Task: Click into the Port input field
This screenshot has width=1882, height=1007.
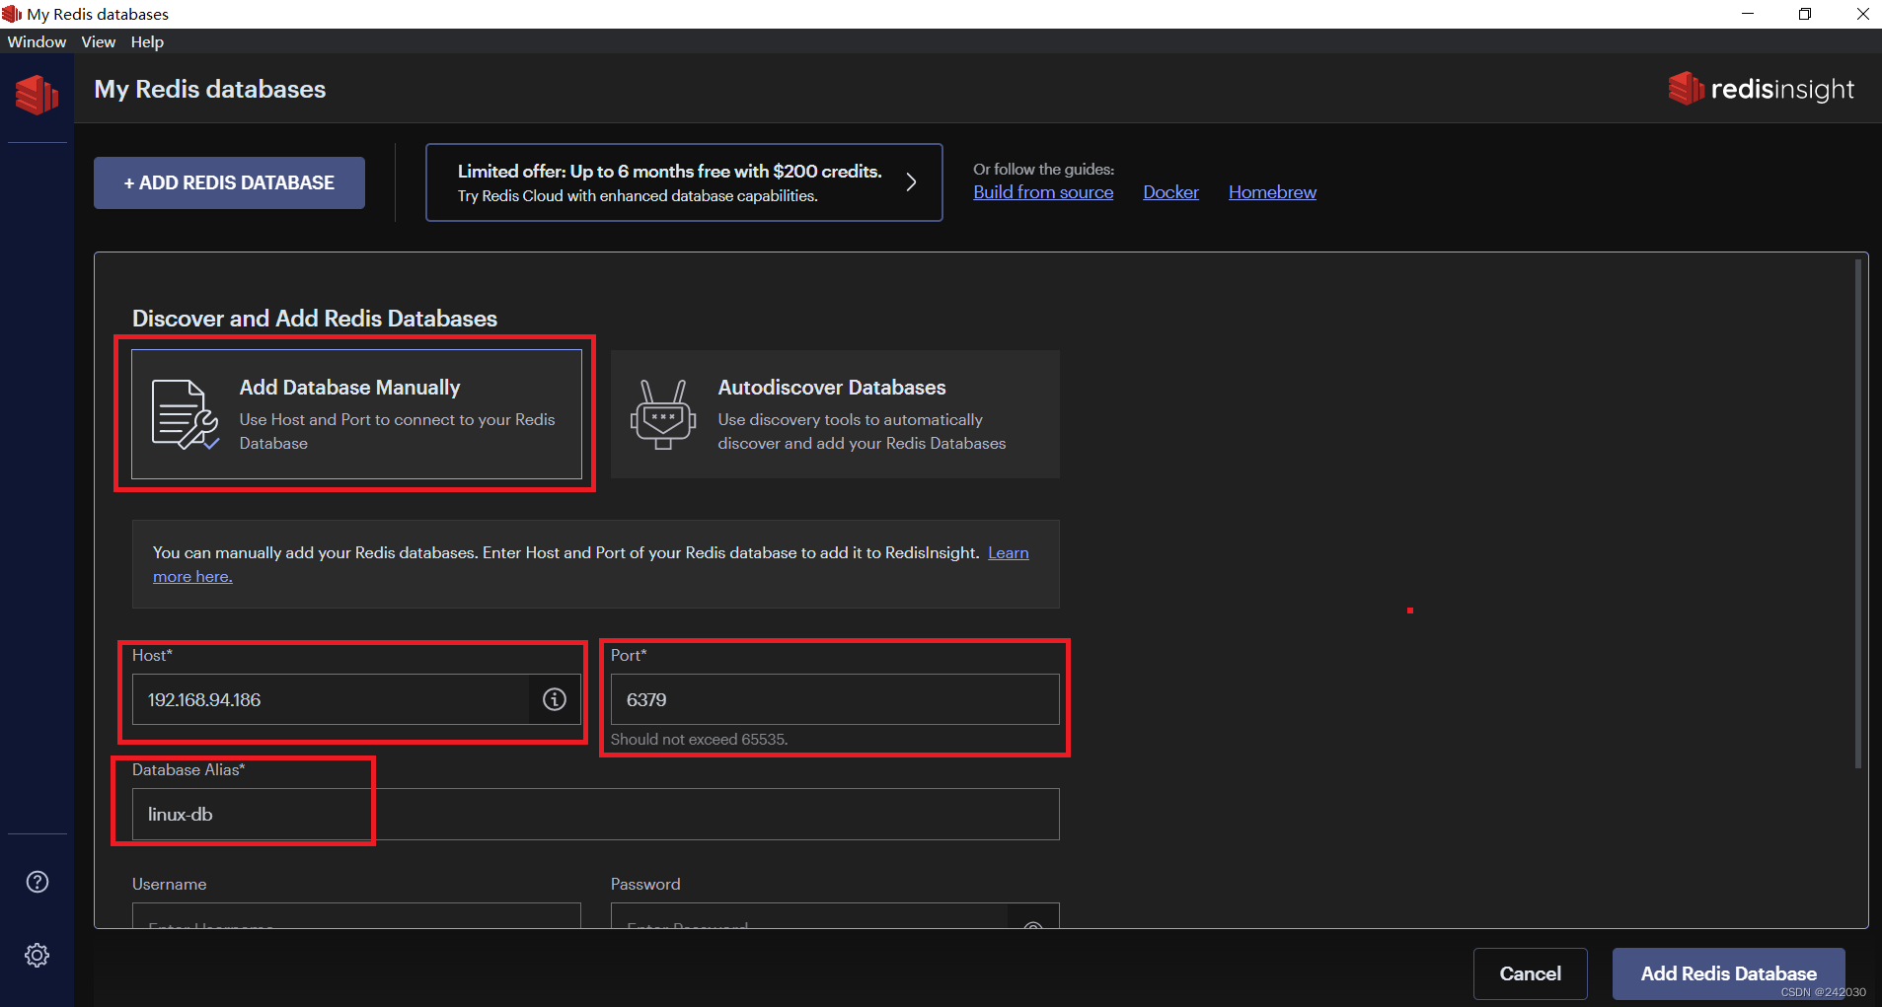Action: (x=835, y=699)
